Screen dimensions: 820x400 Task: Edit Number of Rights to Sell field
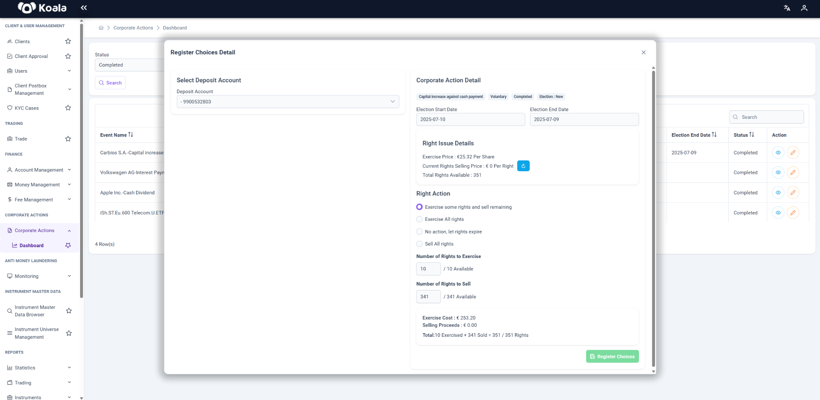point(428,297)
